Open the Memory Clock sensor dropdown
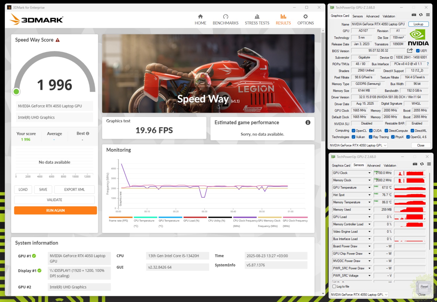The height and width of the screenshot is (302, 437). [x=369, y=180]
